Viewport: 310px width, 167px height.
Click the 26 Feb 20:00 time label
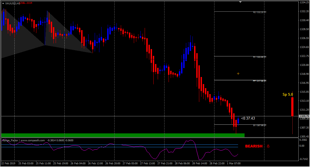pyautogui.click(x=113, y=163)
